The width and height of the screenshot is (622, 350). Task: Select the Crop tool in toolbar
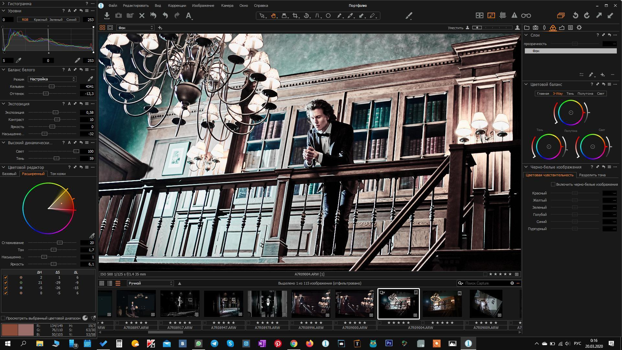pyautogui.click(x=295, y=16)
